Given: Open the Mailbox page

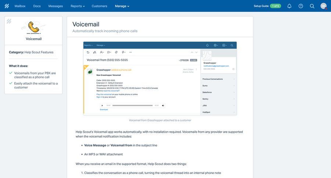Looking at the screenshot, I should 20,6.
